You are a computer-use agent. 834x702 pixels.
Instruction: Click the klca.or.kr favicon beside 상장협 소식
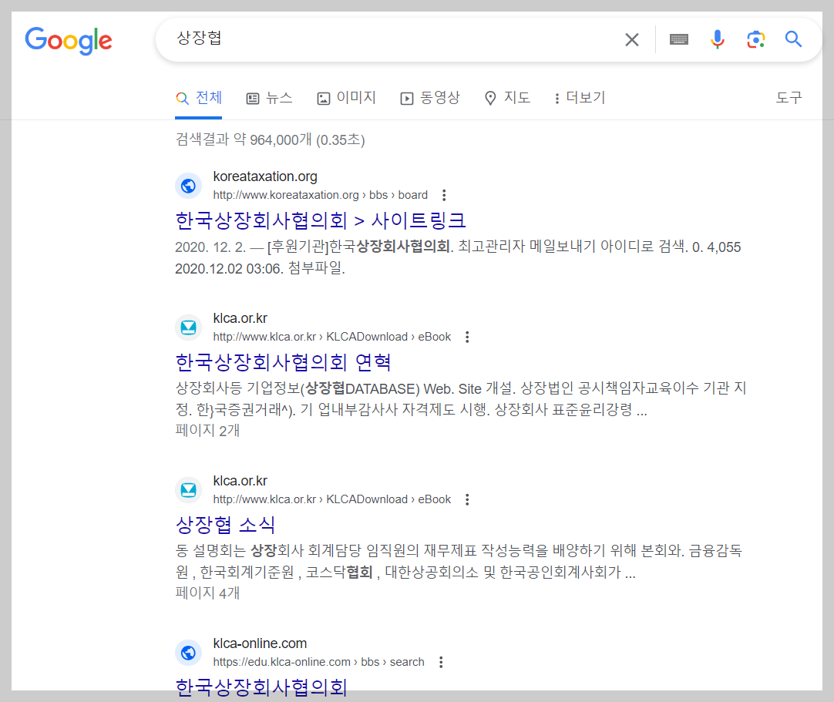(188, 490)
